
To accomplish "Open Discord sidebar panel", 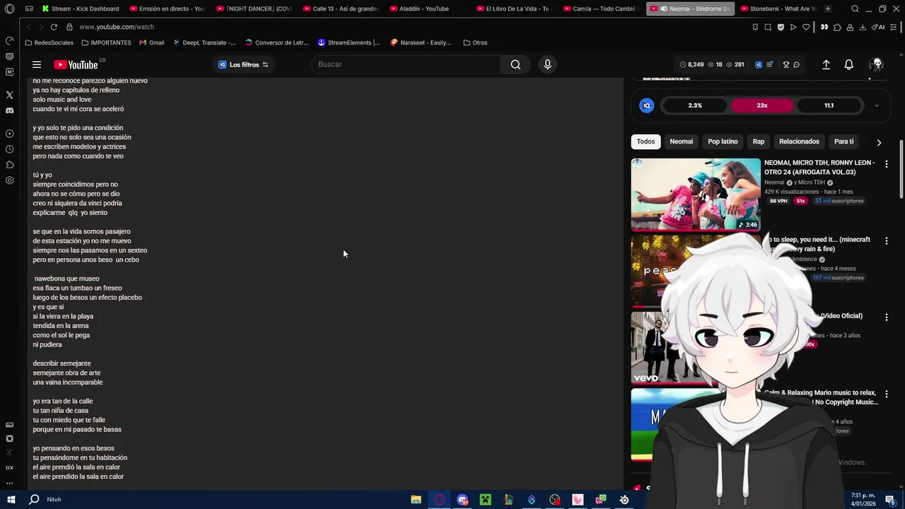I will (10, 111).
